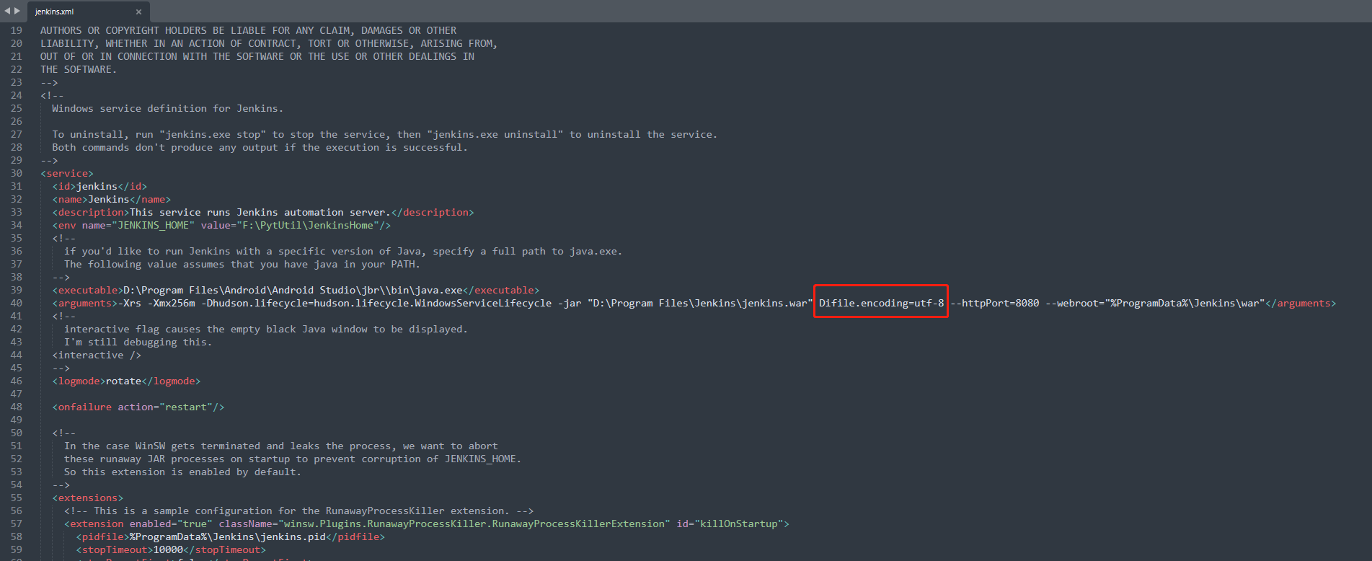Click "So this extension is enabled by default."
This screenshot has height=561, width=1372.
click(x=182, y=472)
